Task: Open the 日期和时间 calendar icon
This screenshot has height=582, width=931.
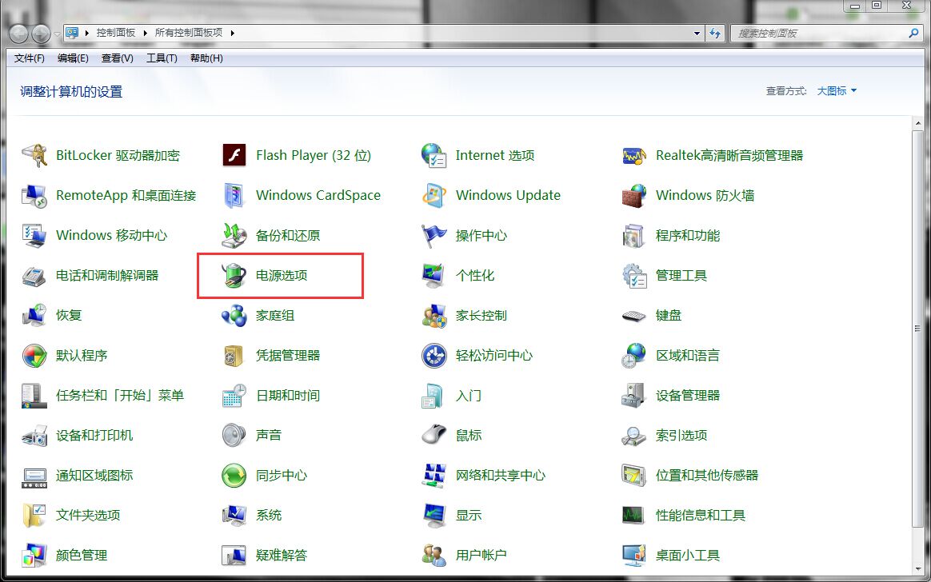Action: point(234,396)
